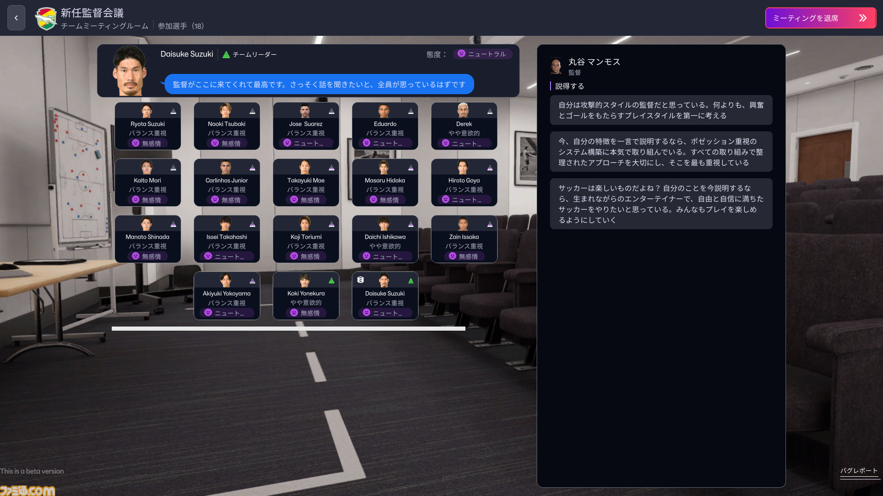Click Eduardo's player face thumbnail
The height and width of the screenshot is (496, 883).
coord(384,110)
